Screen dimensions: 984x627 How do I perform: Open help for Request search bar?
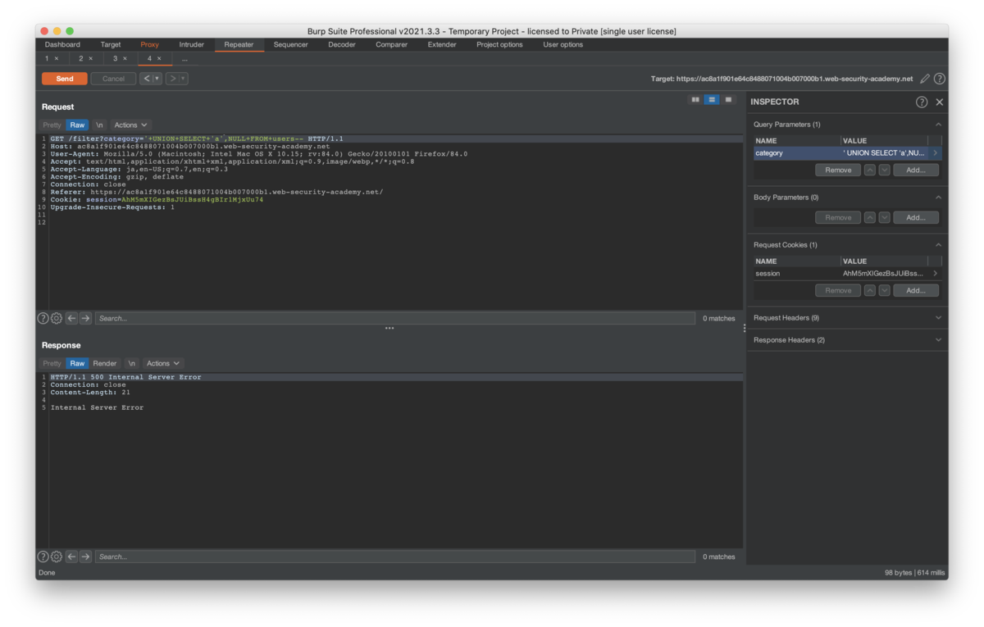[x=43, y=318]
